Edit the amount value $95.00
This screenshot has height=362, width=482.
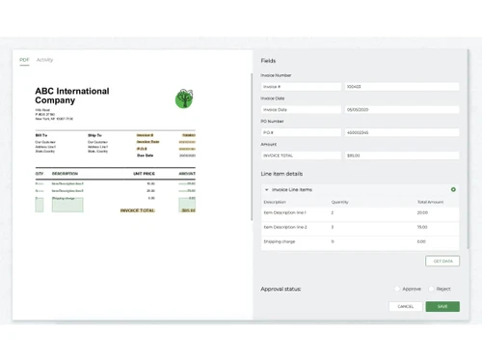tap(402, 155)
